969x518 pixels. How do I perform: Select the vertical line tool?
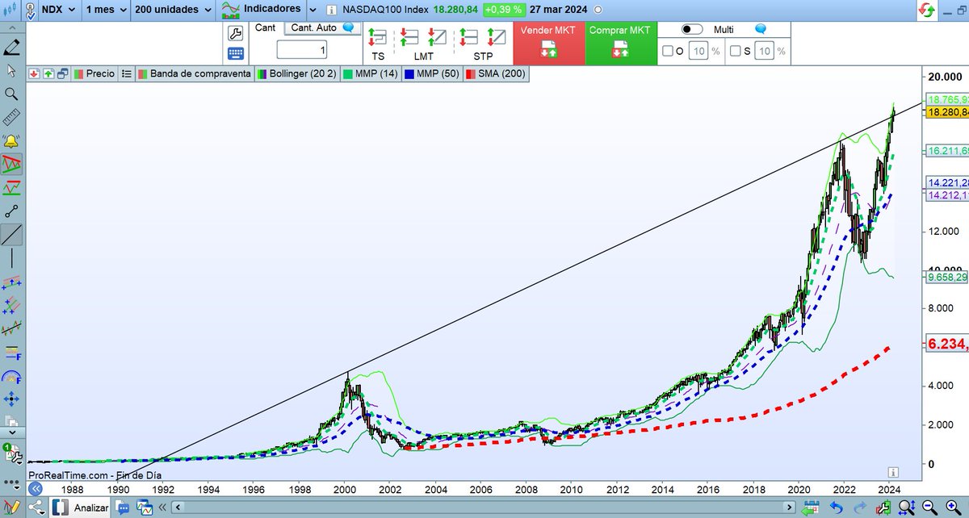[11, 258]
